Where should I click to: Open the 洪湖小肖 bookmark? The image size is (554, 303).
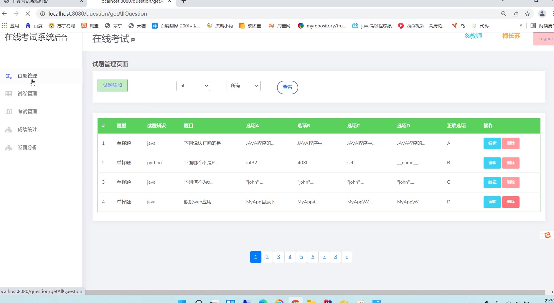point(220,26)
